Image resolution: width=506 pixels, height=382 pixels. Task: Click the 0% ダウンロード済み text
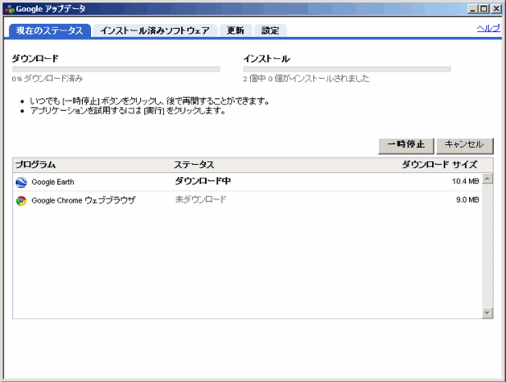tap(47, 79)
